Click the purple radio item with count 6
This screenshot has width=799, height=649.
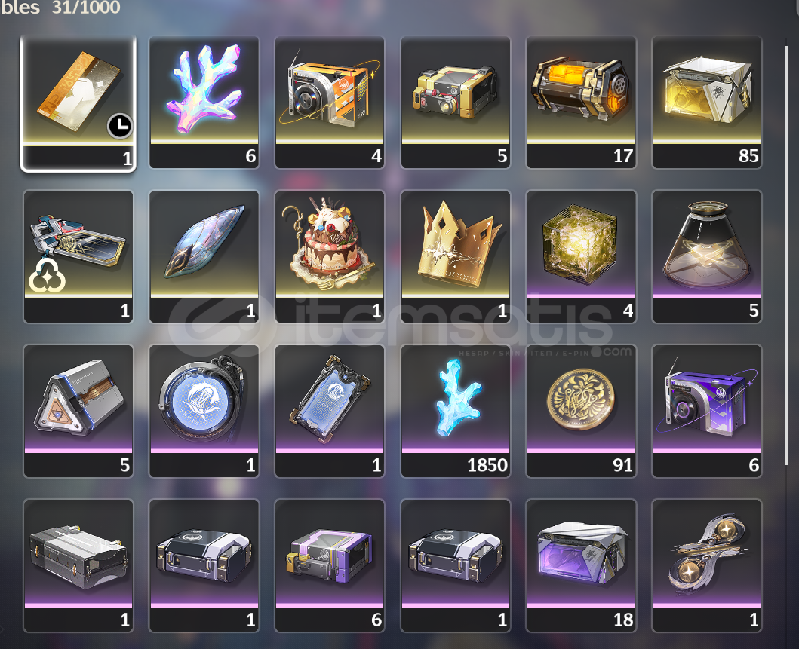pos(707,412)
